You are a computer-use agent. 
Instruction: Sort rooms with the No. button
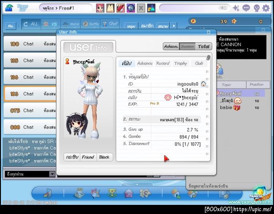[11, 26]
